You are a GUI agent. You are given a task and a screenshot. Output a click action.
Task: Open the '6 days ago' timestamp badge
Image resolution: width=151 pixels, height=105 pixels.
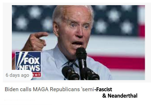click(x=18, y=75)
